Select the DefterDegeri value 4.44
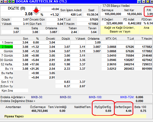Viewport: 153px width, 122px height. [x=128, y=111]
